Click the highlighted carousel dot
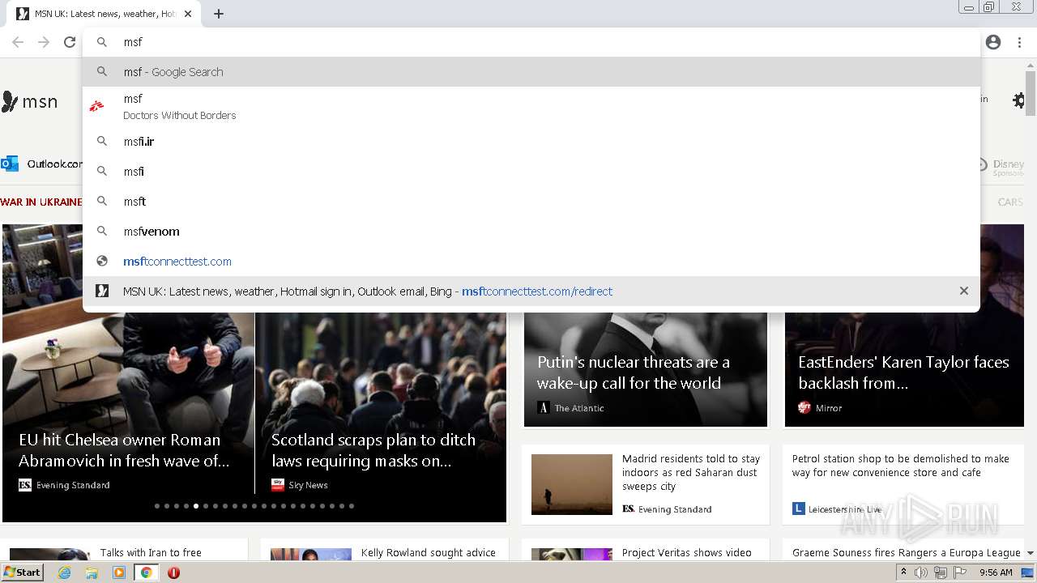Screen dimensions: 1037x583 (196, 506)
